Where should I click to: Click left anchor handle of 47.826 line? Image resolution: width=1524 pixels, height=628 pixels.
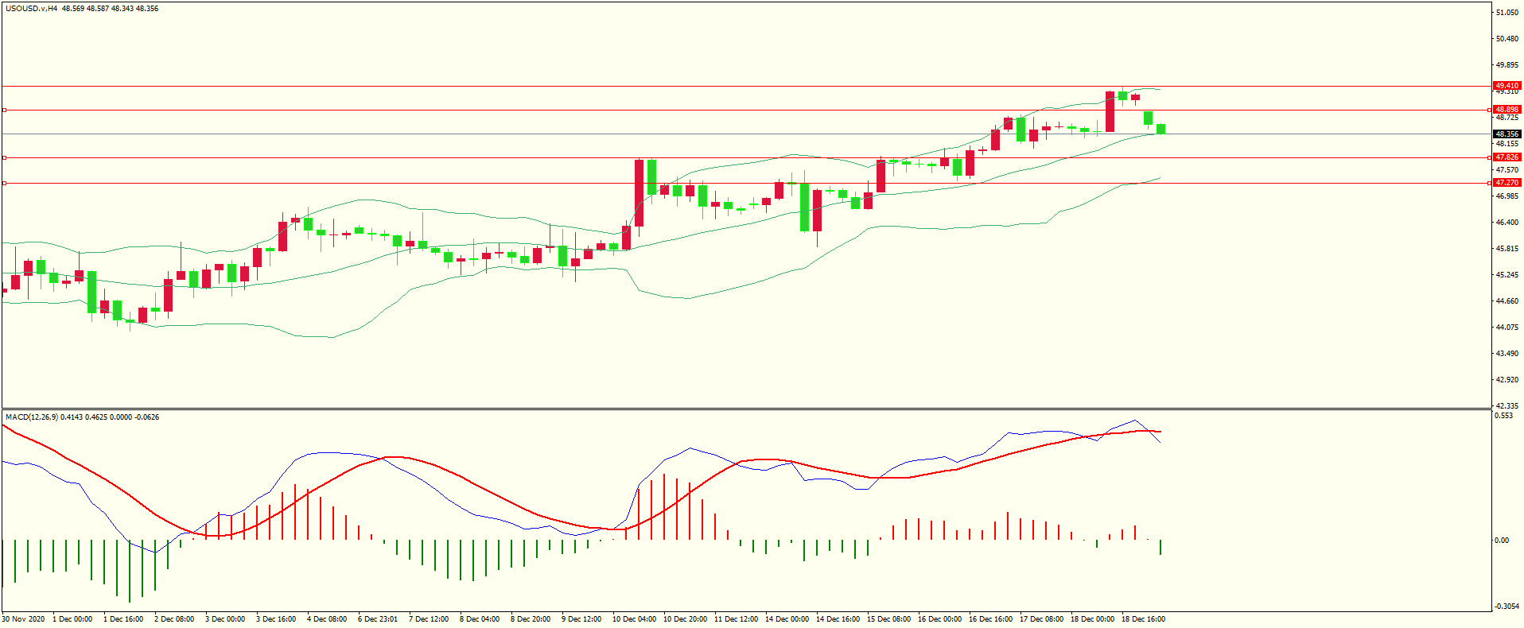[x=4, y=158]
